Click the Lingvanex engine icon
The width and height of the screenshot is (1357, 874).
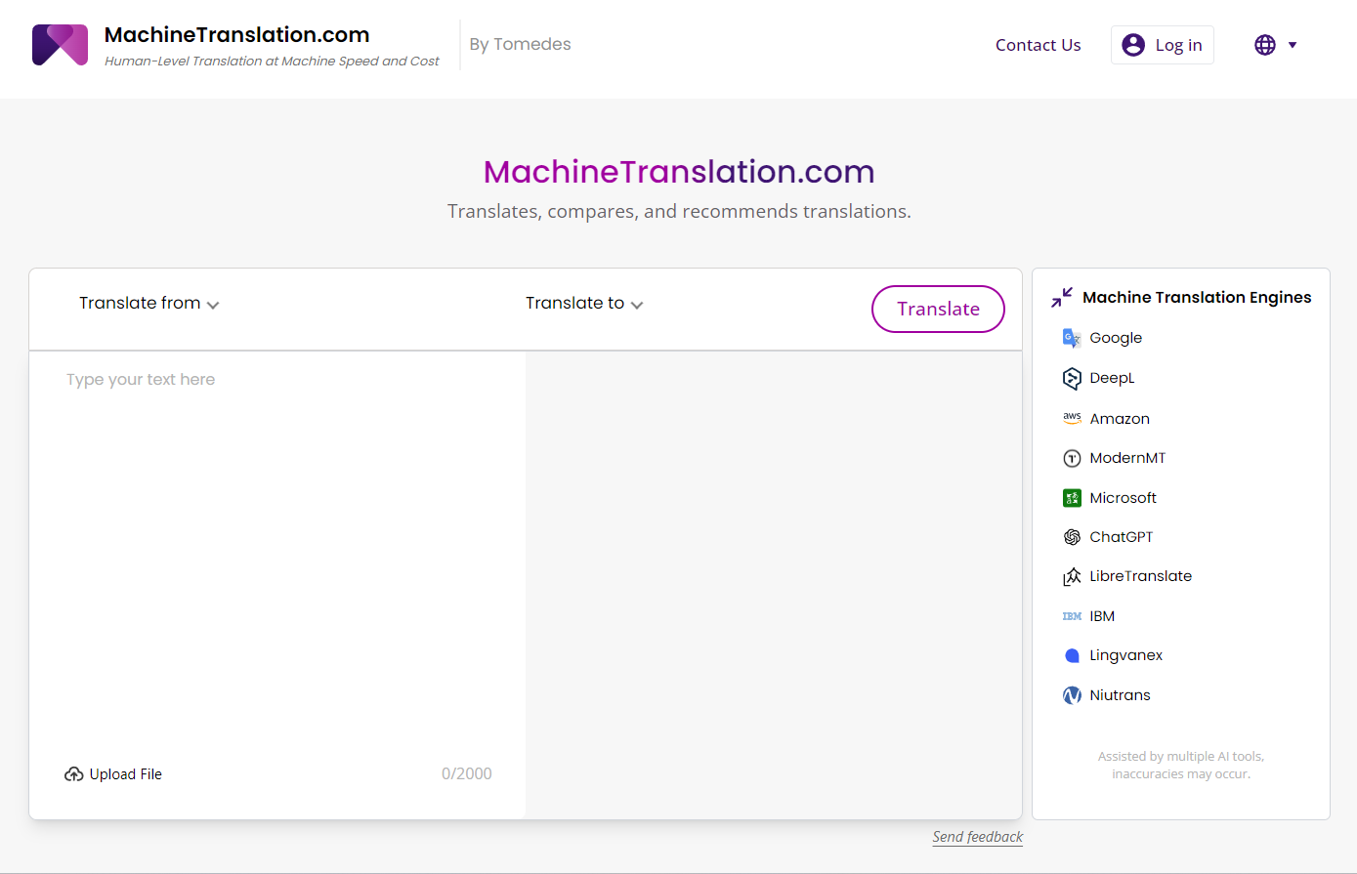pos(1072,655)
